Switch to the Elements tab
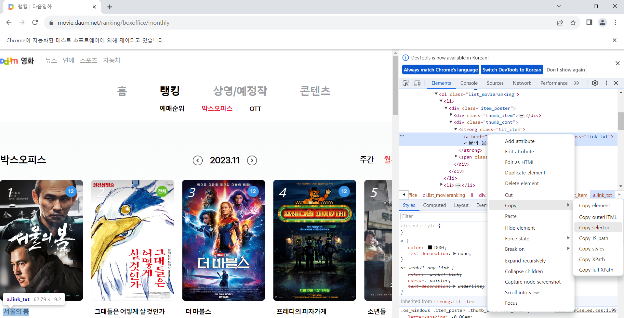The width and height of the screenshot is (624, 318). point(441,83)
